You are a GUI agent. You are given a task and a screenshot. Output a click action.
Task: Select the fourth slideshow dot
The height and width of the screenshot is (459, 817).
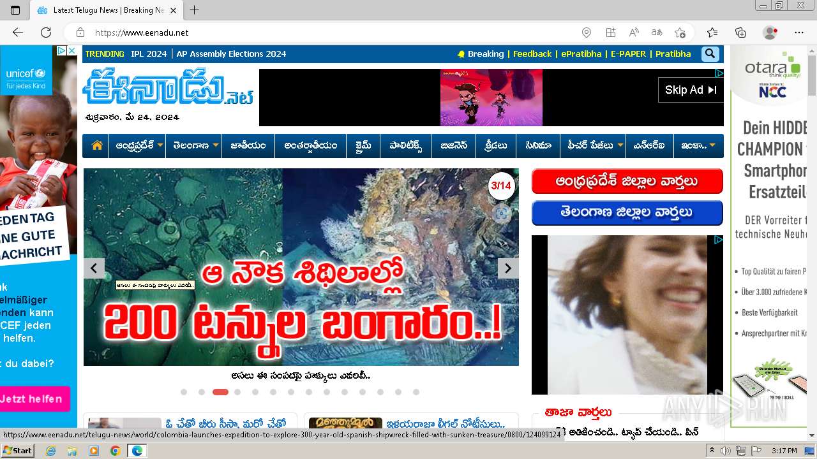(x=237, y=392)
